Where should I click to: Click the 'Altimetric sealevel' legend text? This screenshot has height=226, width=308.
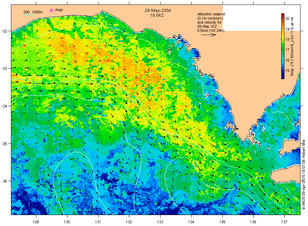pyautogui.click(x=211, y=14)
